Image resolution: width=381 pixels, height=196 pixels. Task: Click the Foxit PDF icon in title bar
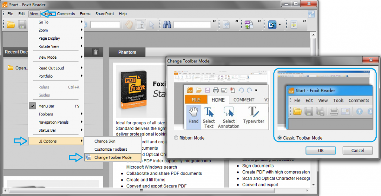tap(4, 4)
